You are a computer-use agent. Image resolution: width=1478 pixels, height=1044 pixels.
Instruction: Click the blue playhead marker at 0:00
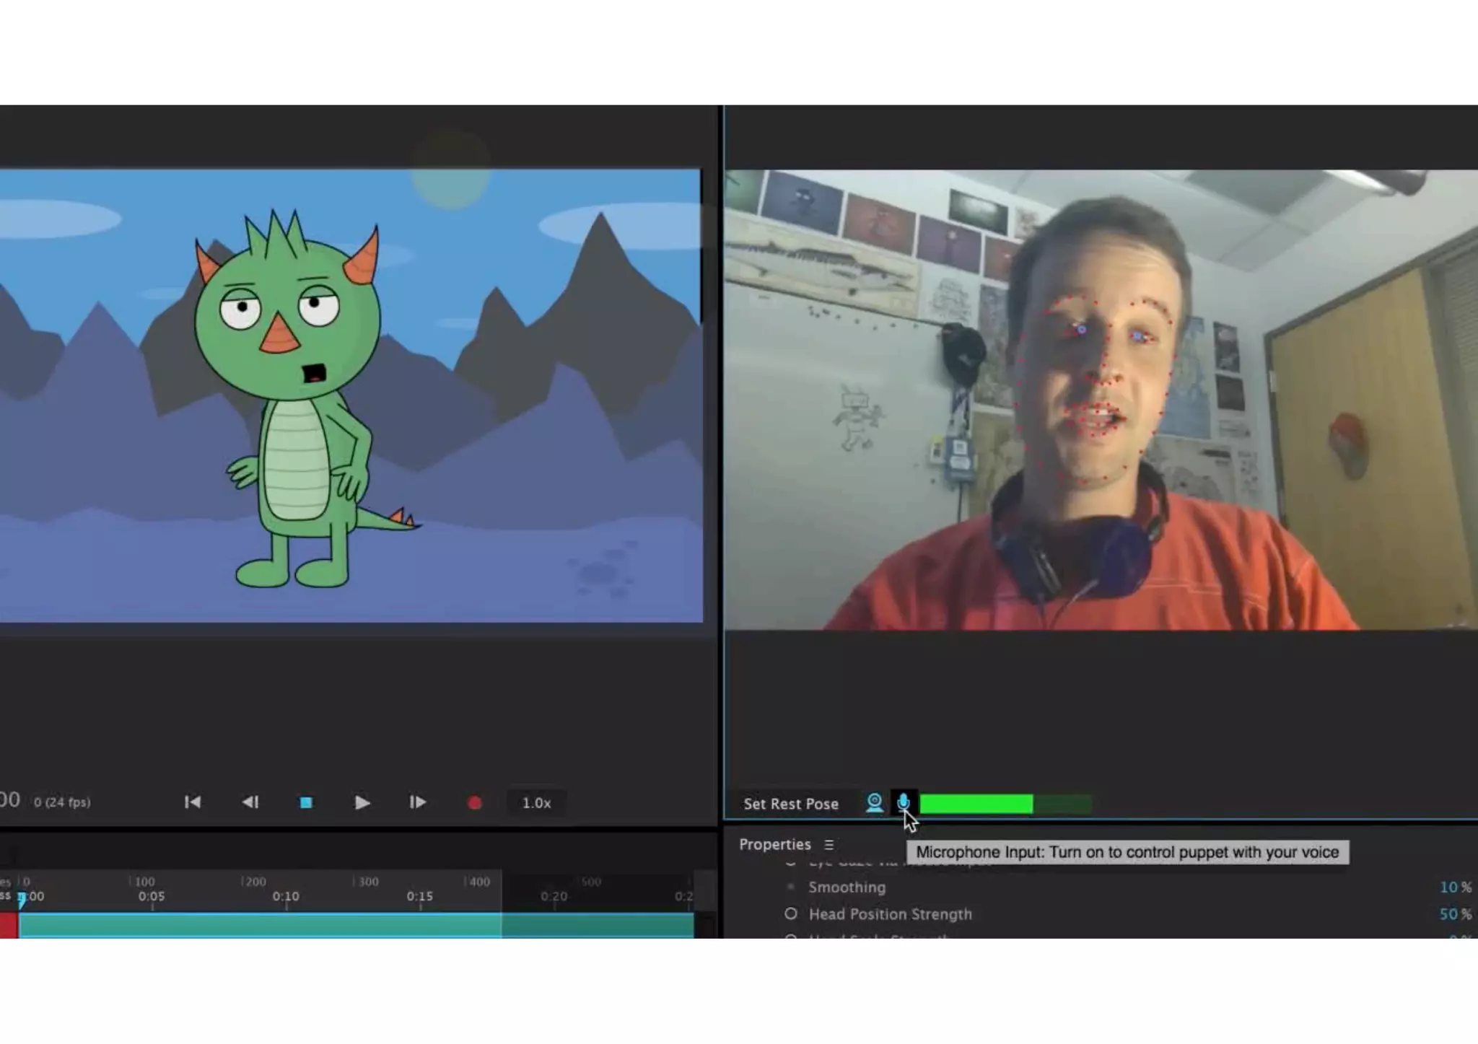(22, 899)
